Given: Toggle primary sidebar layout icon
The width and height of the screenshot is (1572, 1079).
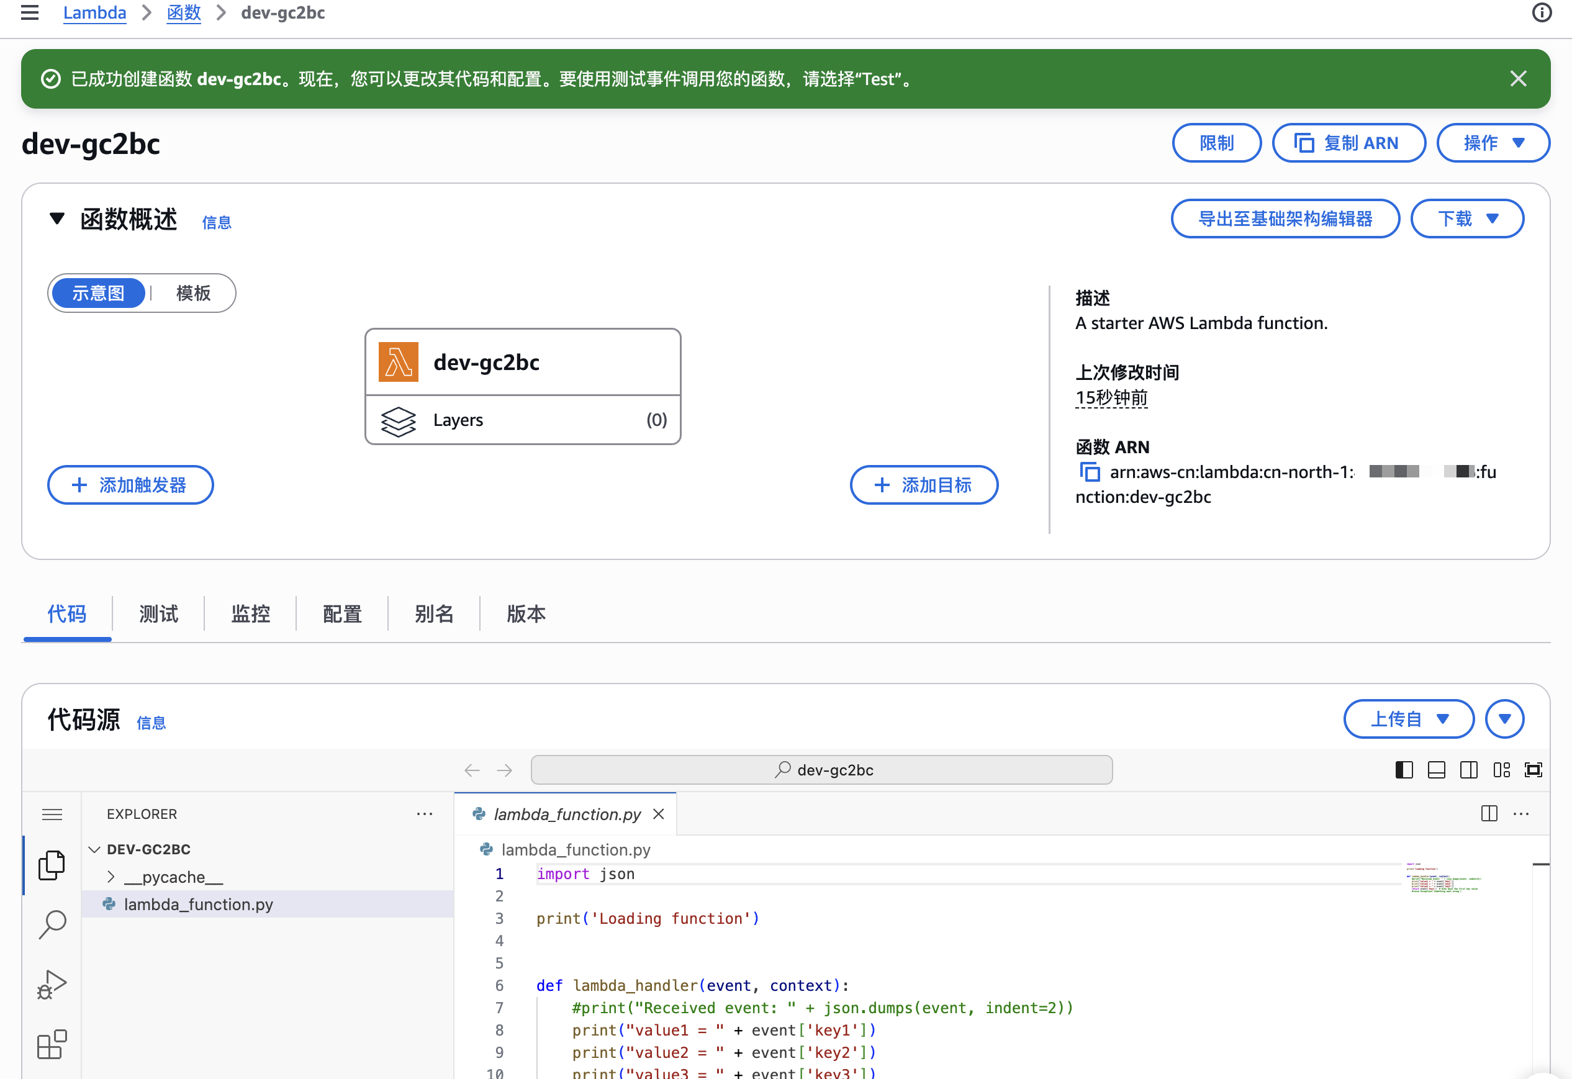Looking at the screenshot, I should click(x=1404, y=770).
